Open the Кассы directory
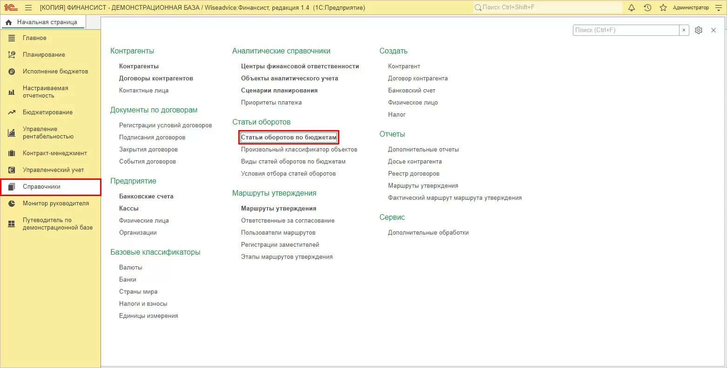This screenshot has height=368, width=727. coord(129,209)
